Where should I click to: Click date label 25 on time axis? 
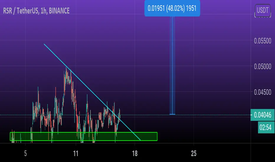pos(194,153)
